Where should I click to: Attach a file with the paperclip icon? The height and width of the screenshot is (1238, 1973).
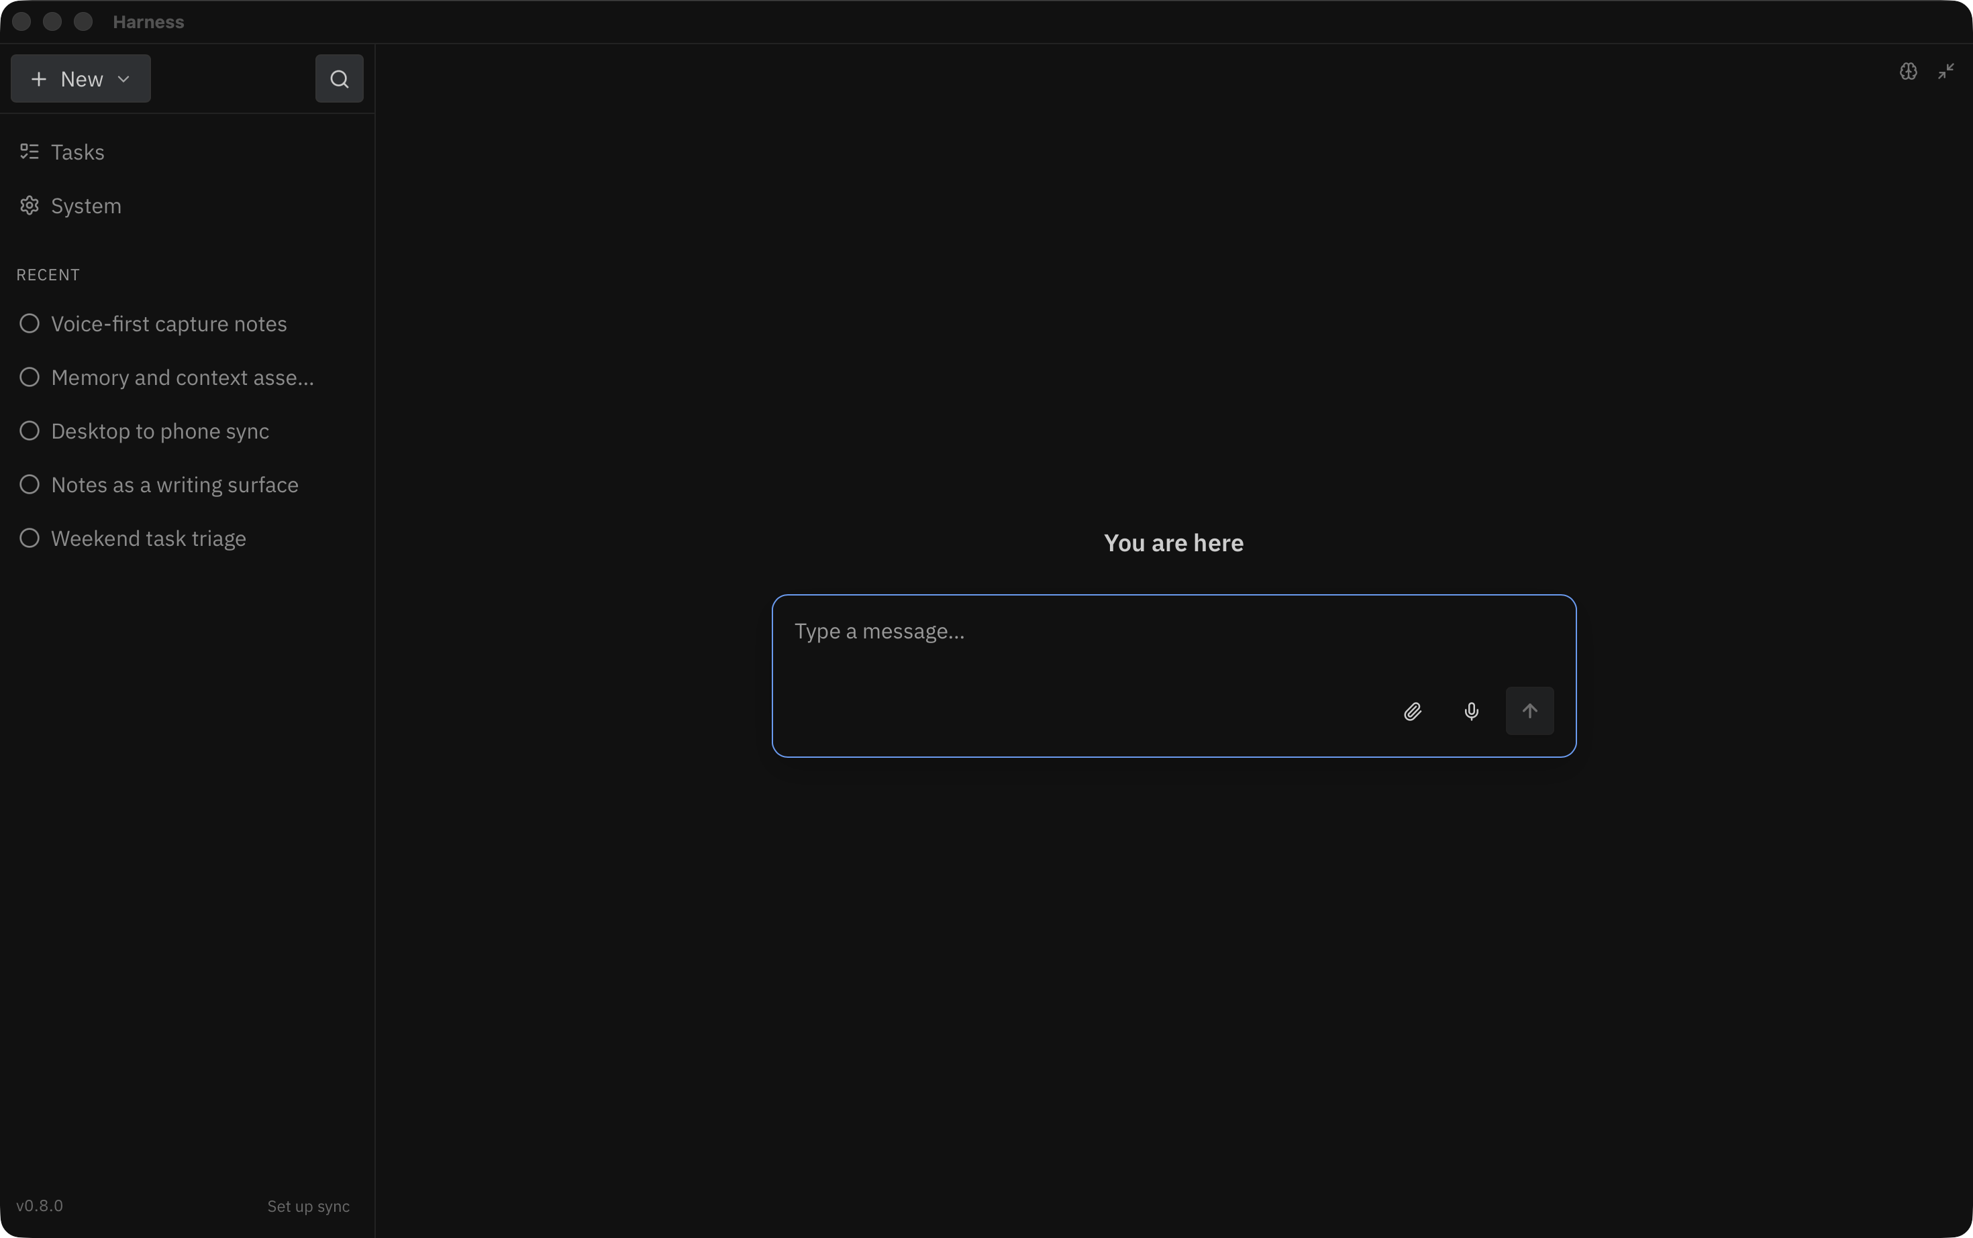[1413, 711]
